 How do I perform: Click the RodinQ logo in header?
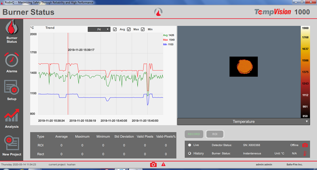tap(158, 12)
